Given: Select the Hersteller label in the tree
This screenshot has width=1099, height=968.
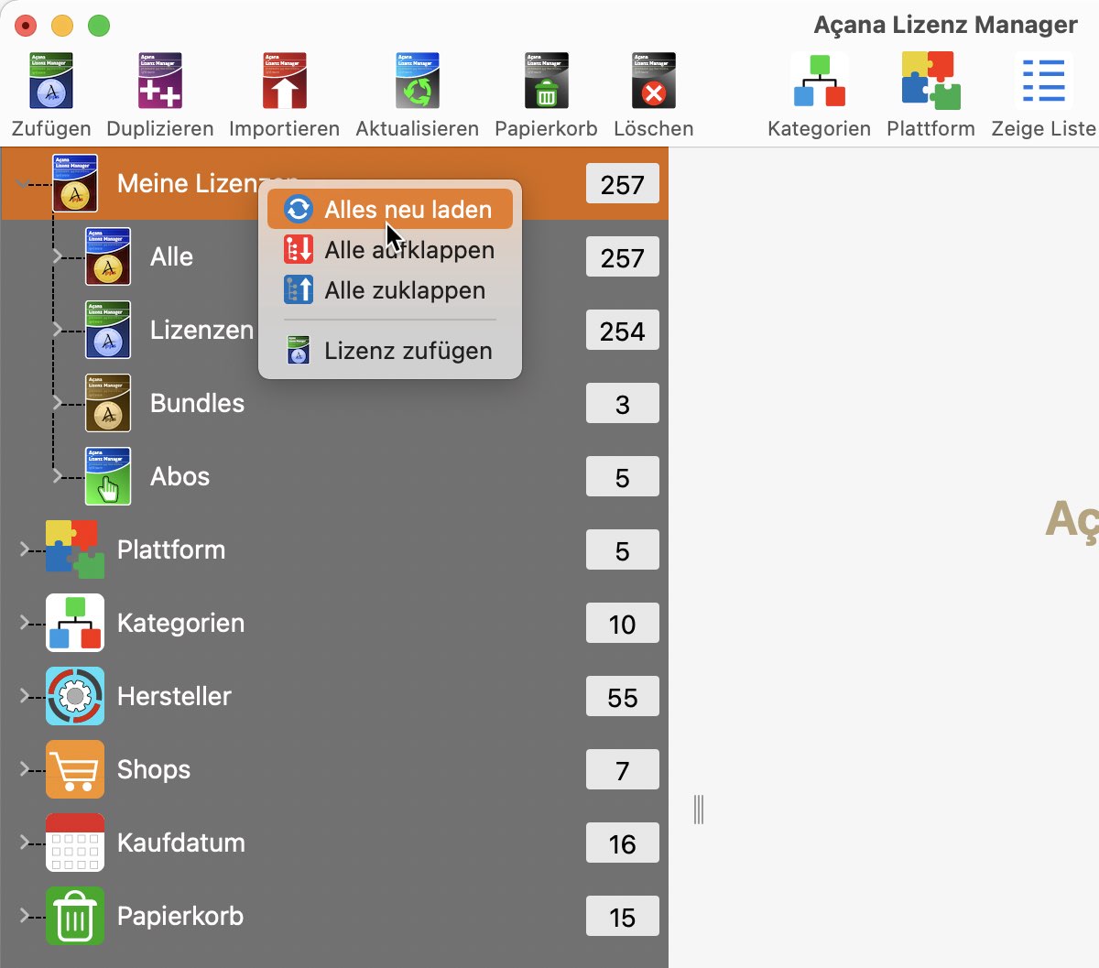Looking at the screenshot, I should tap(174, 696).
